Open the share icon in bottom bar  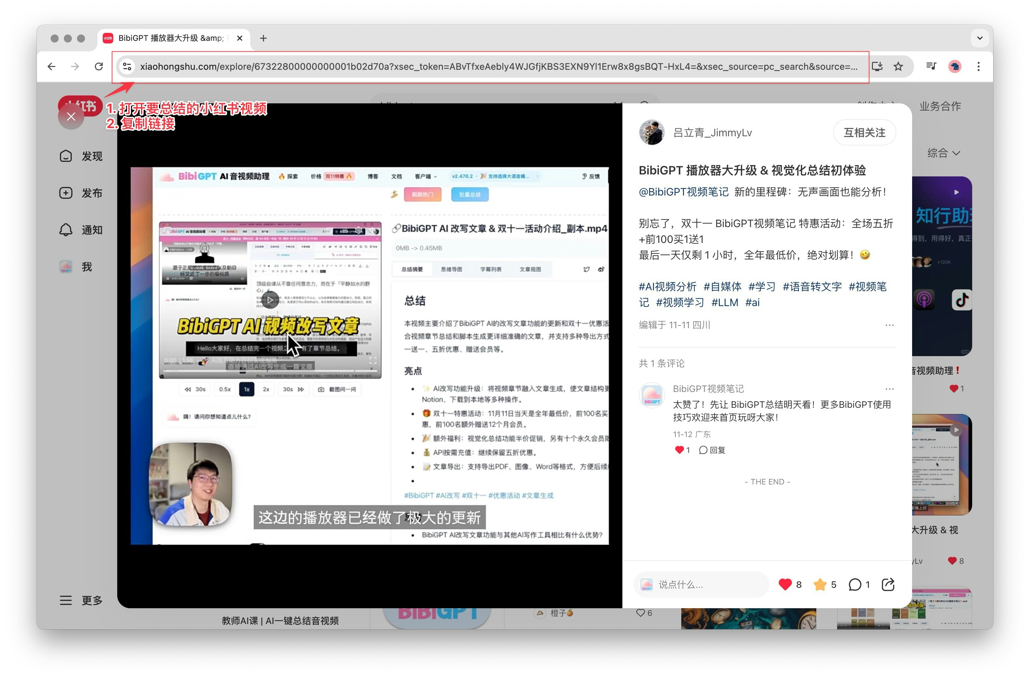pyautogui.click(x=888, y=585)
